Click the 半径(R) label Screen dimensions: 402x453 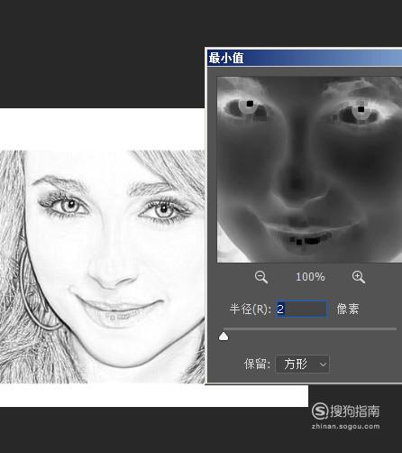click(x=251, y=309)
